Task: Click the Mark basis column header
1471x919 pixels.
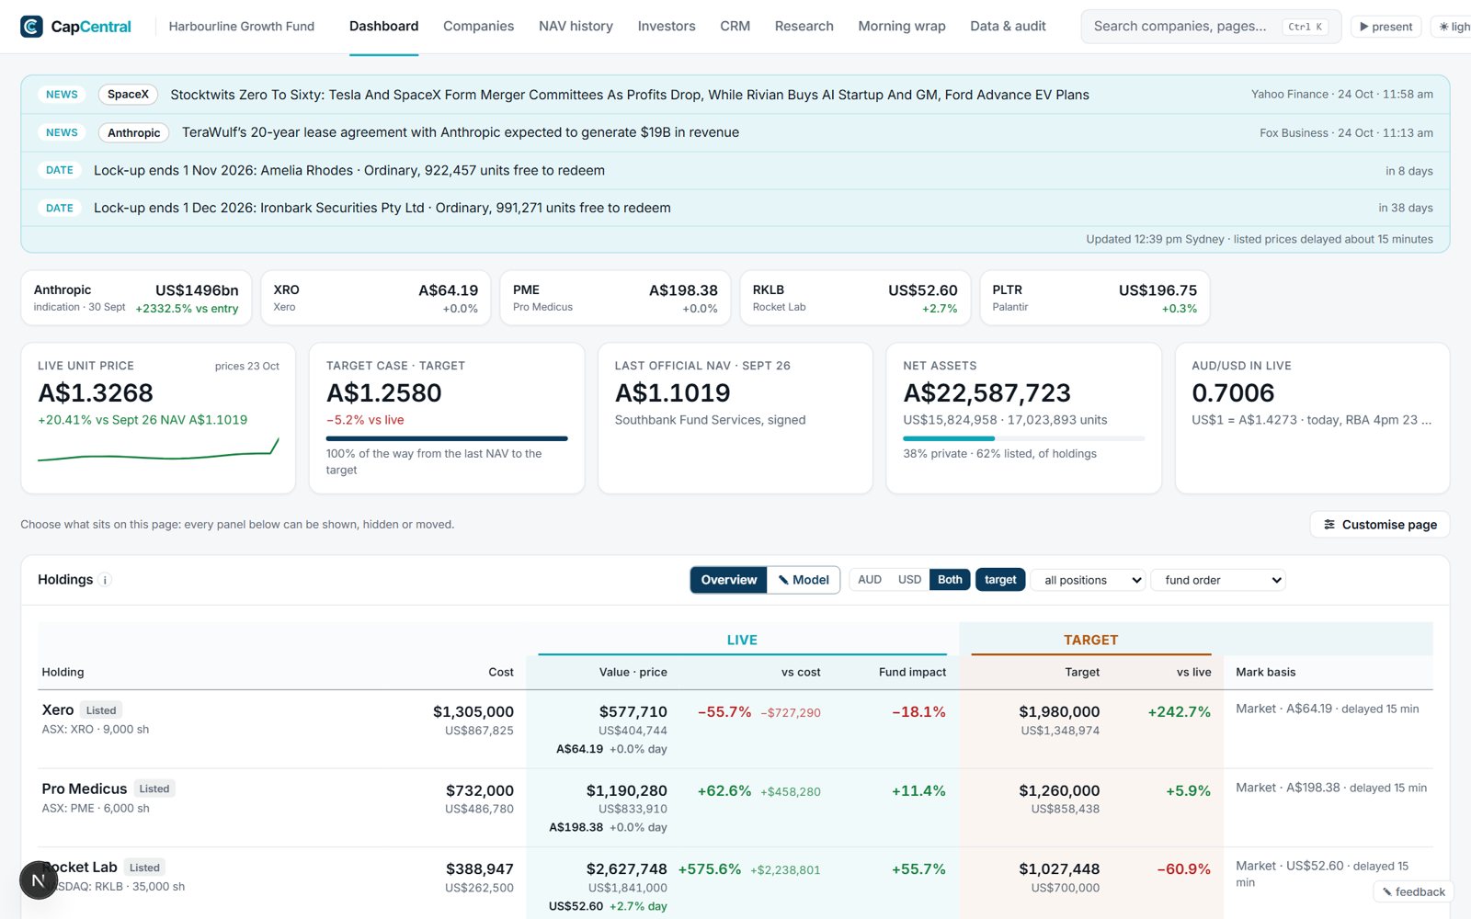Action: pos(1265,673)
